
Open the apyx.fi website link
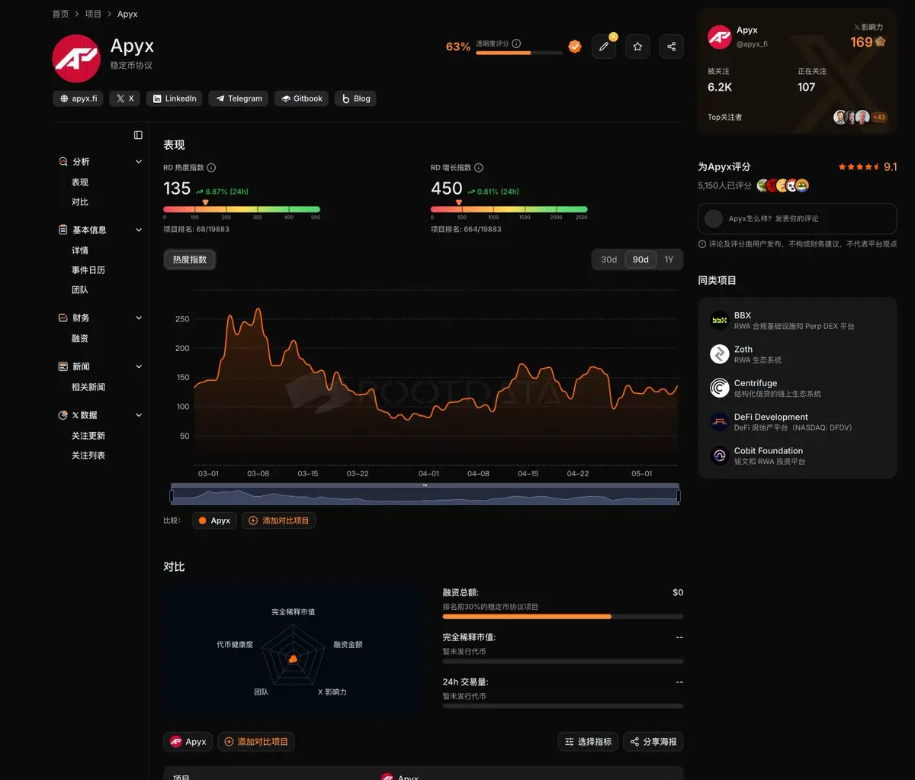[78, 98]
